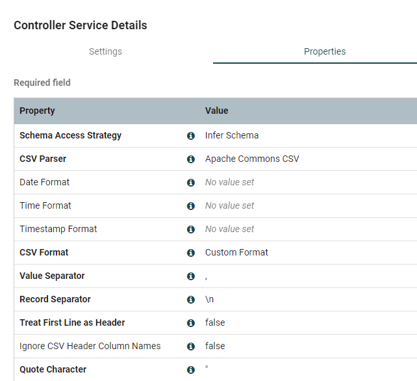The image size is (417, 381).
Task: Click info icon next to Schema Access Strategy
Action: coord(191,136)
